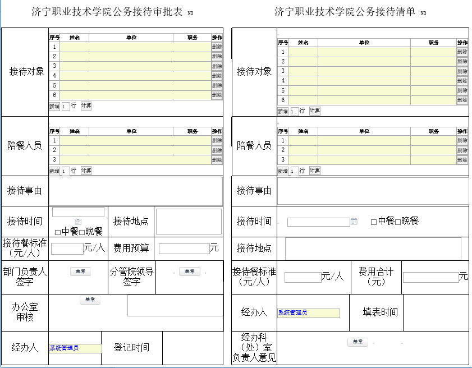
Task: Click 计算 under left 陪餐人员 table
Action: 86,171
